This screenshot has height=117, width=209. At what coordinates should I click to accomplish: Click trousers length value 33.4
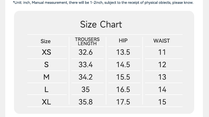pos(85,65)
